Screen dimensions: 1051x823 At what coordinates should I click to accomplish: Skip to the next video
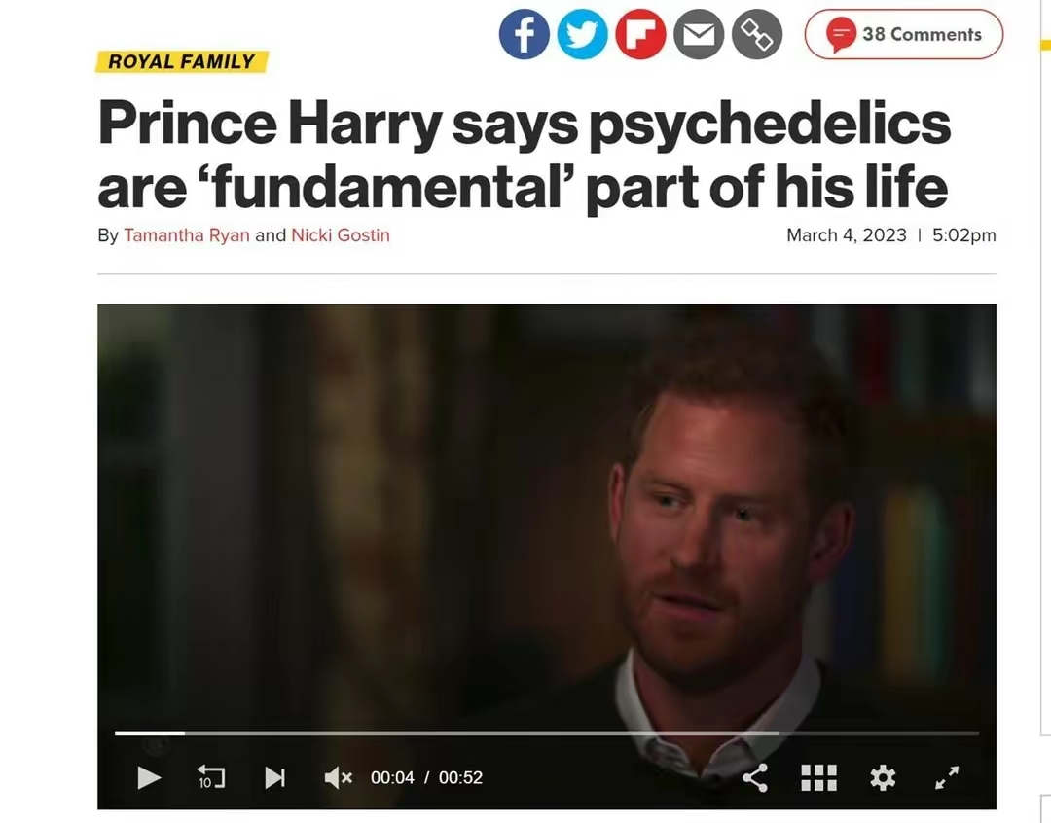coord(275,777)
